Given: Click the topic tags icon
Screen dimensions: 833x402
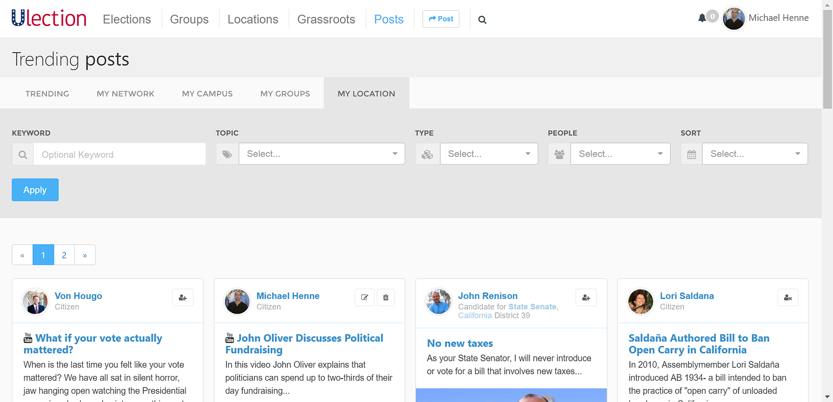Looking at the screenshot, I should [x=228, y=154].
